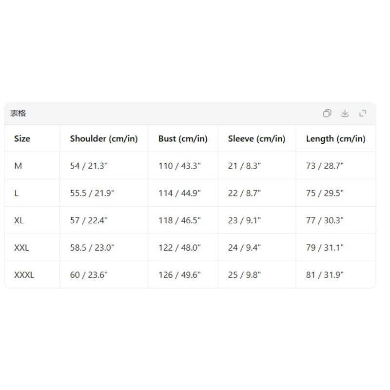
Task: Select the Shoulder (cm/in) column header
Action: tap(104, 138)
